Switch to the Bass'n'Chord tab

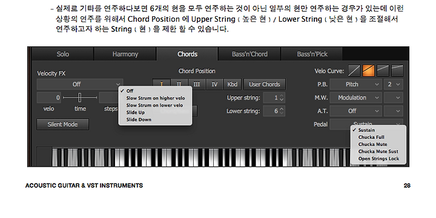point(249,54)
